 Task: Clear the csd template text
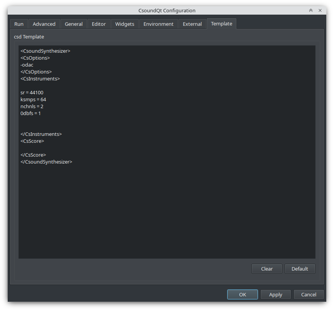(x=267, y=269)
